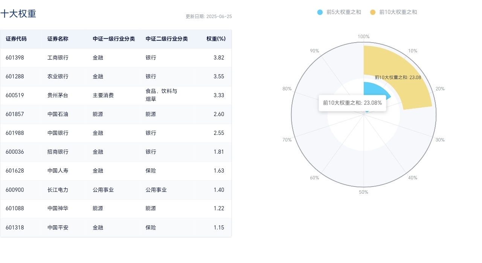Select stock code 601857

[15, 114]
